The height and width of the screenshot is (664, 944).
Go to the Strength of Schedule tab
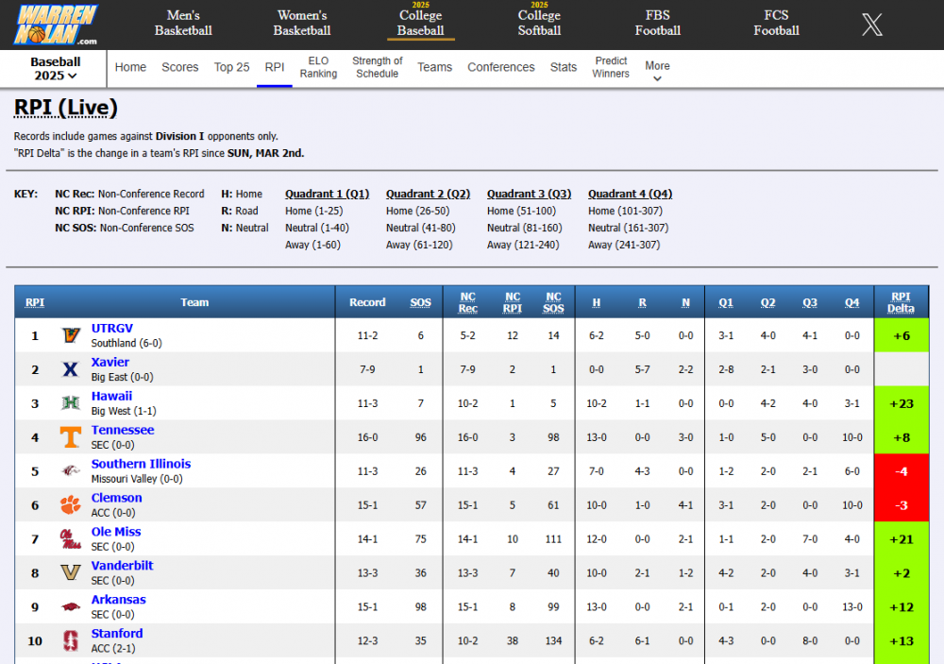coord(377,67)
